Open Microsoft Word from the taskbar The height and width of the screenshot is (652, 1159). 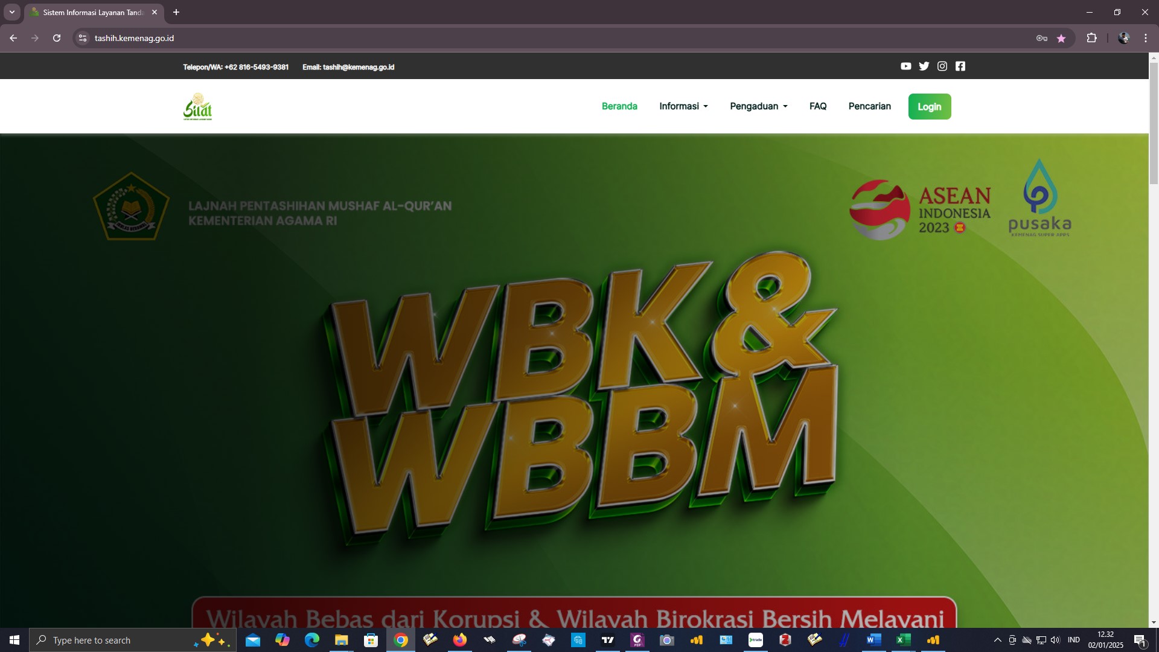coord(873,640)
